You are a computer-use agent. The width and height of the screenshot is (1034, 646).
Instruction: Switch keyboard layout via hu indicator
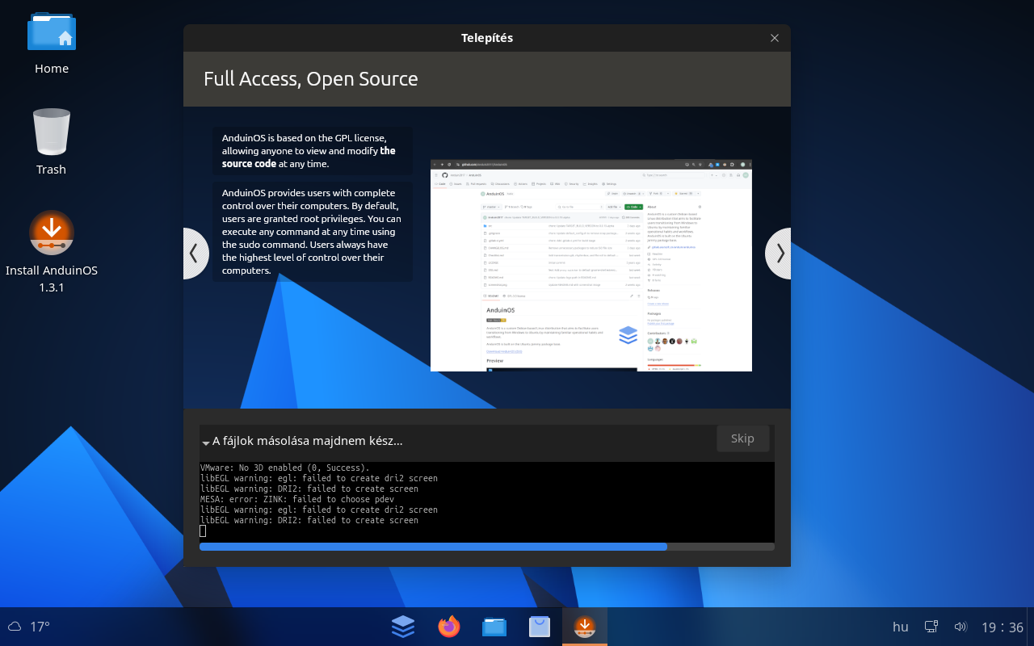[900, 627]
